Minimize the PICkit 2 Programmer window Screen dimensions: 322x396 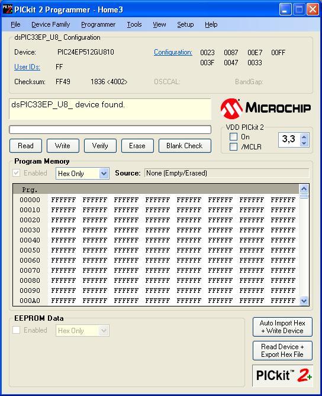pos(285,9)
